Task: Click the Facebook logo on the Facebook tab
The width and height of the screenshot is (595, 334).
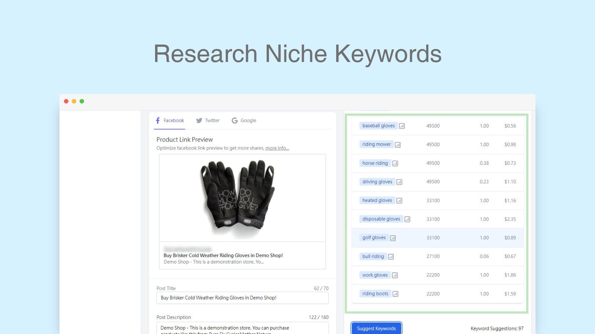Action: tap(158, 120)
